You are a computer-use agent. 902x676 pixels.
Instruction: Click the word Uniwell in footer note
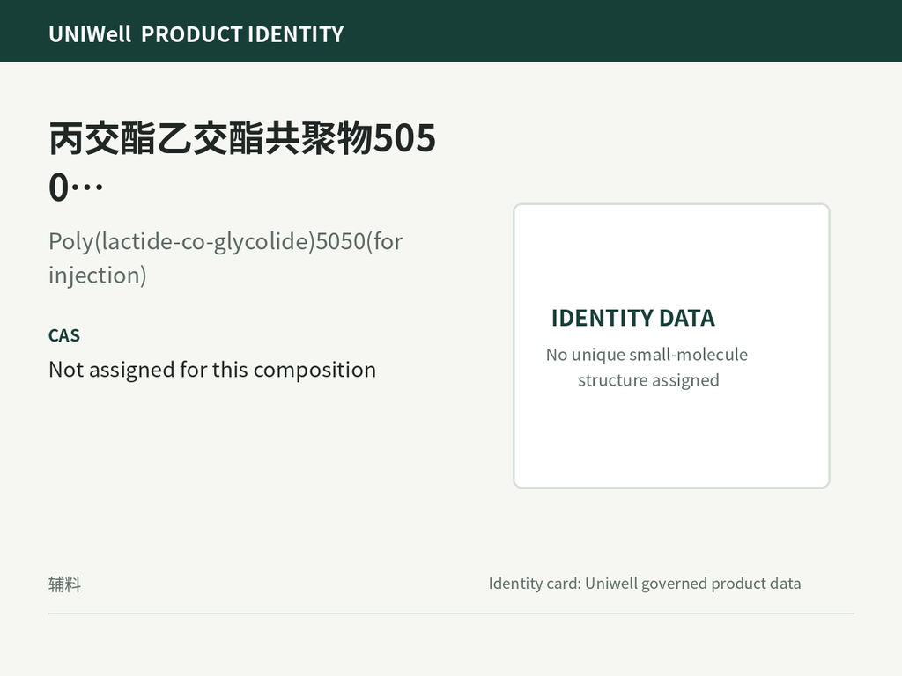click(611, 584)
